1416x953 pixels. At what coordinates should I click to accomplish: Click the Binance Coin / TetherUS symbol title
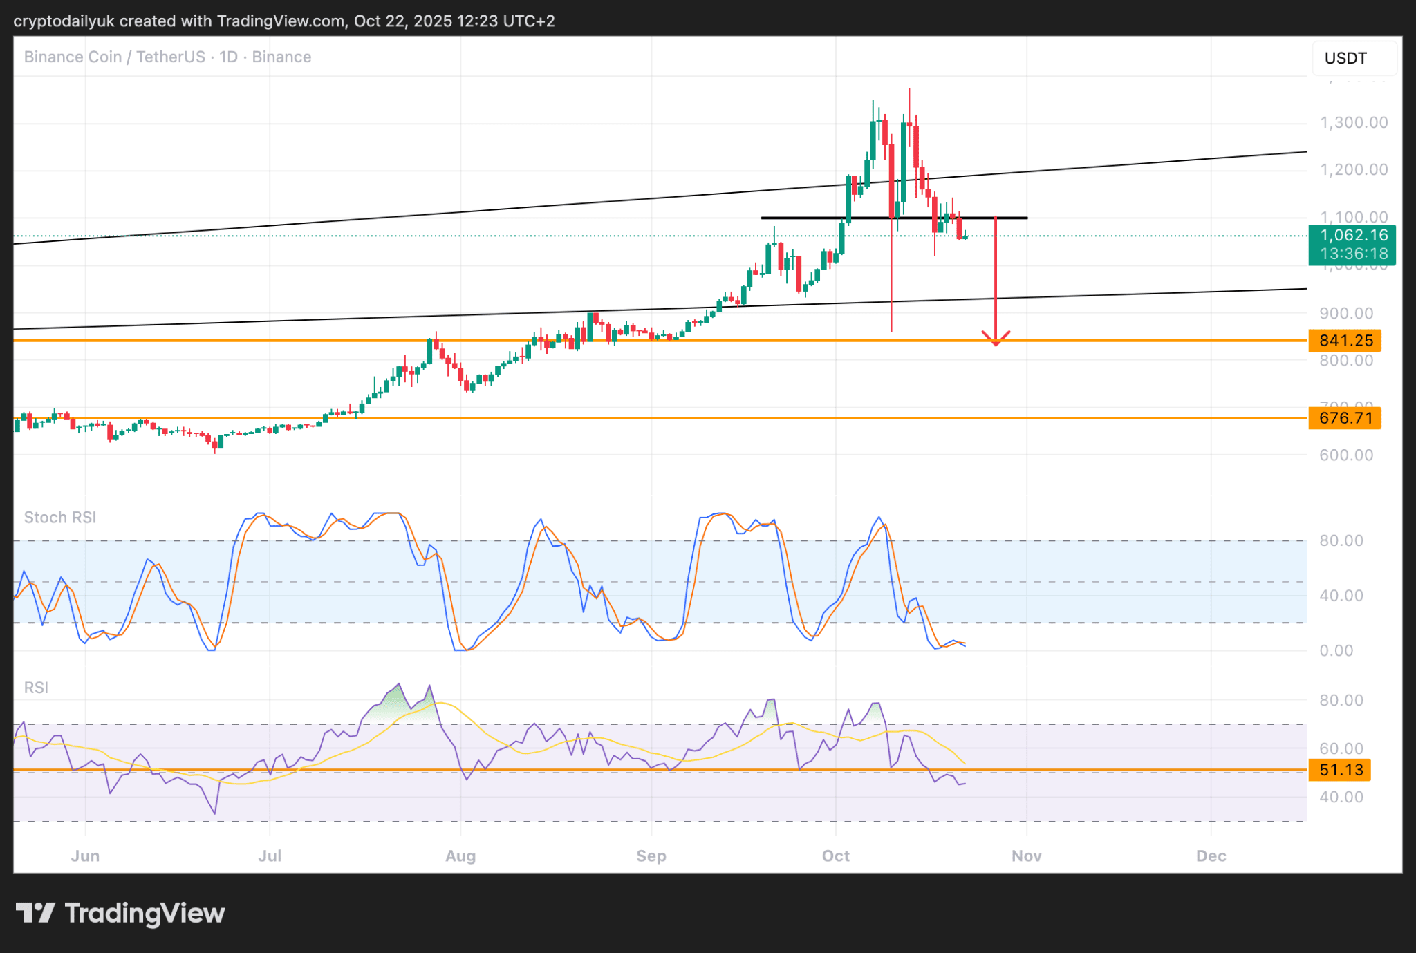(x=114, y=57)
